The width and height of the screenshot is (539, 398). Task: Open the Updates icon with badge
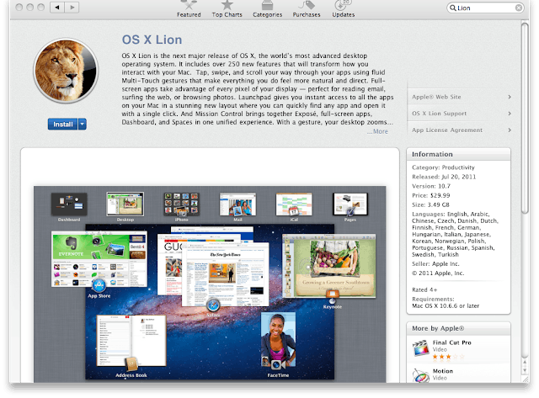[343, 5]
